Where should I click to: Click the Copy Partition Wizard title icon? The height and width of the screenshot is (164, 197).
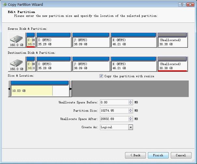pos(5,5)
